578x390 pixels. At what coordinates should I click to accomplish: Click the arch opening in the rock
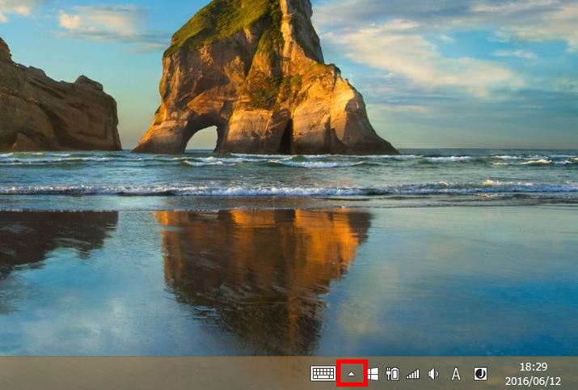point(203,136)
